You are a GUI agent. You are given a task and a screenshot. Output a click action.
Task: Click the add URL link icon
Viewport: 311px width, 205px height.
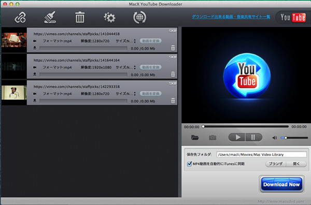click(20, 18)
